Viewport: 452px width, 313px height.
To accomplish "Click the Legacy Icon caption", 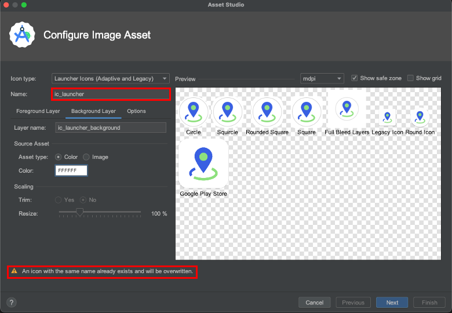I will 387,132.
